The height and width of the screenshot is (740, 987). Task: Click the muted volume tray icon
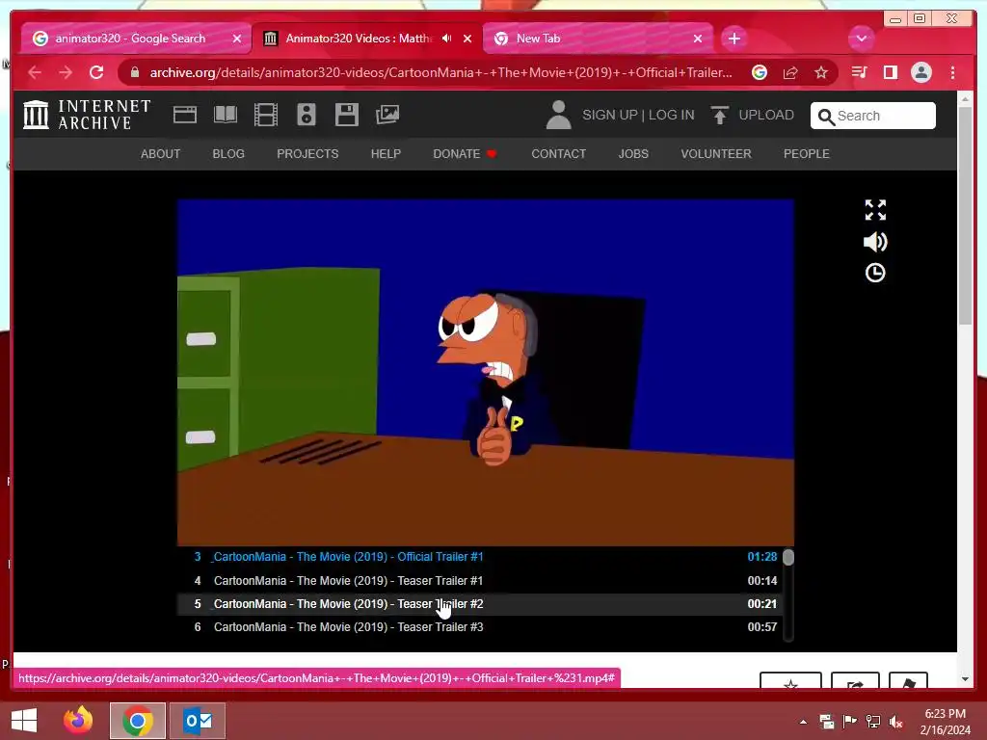pos(896,722)
